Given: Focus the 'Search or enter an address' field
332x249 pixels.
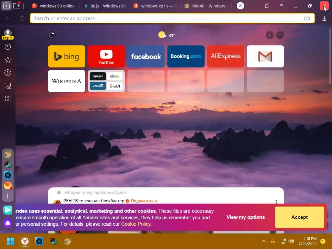Looking at the screenshot, I should tap(172, 18).
